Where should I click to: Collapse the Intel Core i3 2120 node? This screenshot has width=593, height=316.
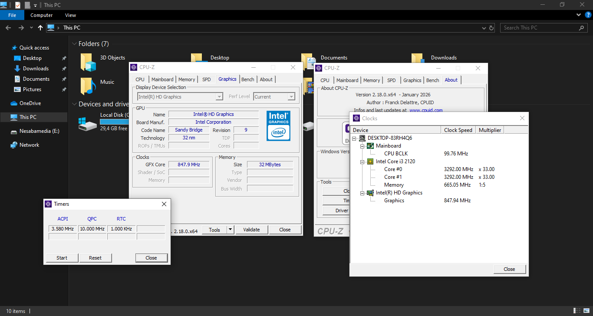[x=362, y=161]
